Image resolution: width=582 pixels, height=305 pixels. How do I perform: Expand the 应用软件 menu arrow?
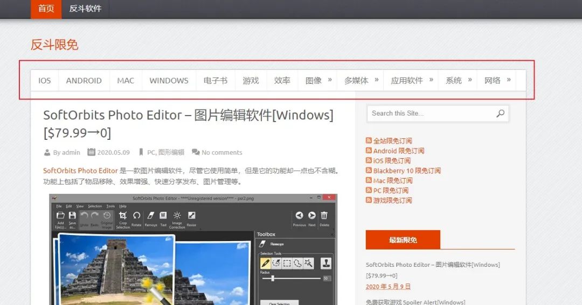pos(431,80)
